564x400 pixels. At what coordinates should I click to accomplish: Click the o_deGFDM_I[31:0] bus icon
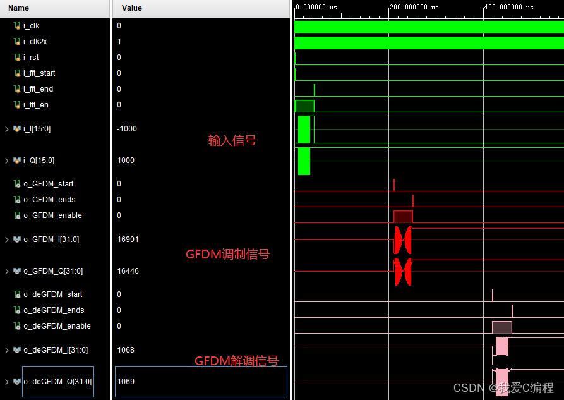[17, 350]
